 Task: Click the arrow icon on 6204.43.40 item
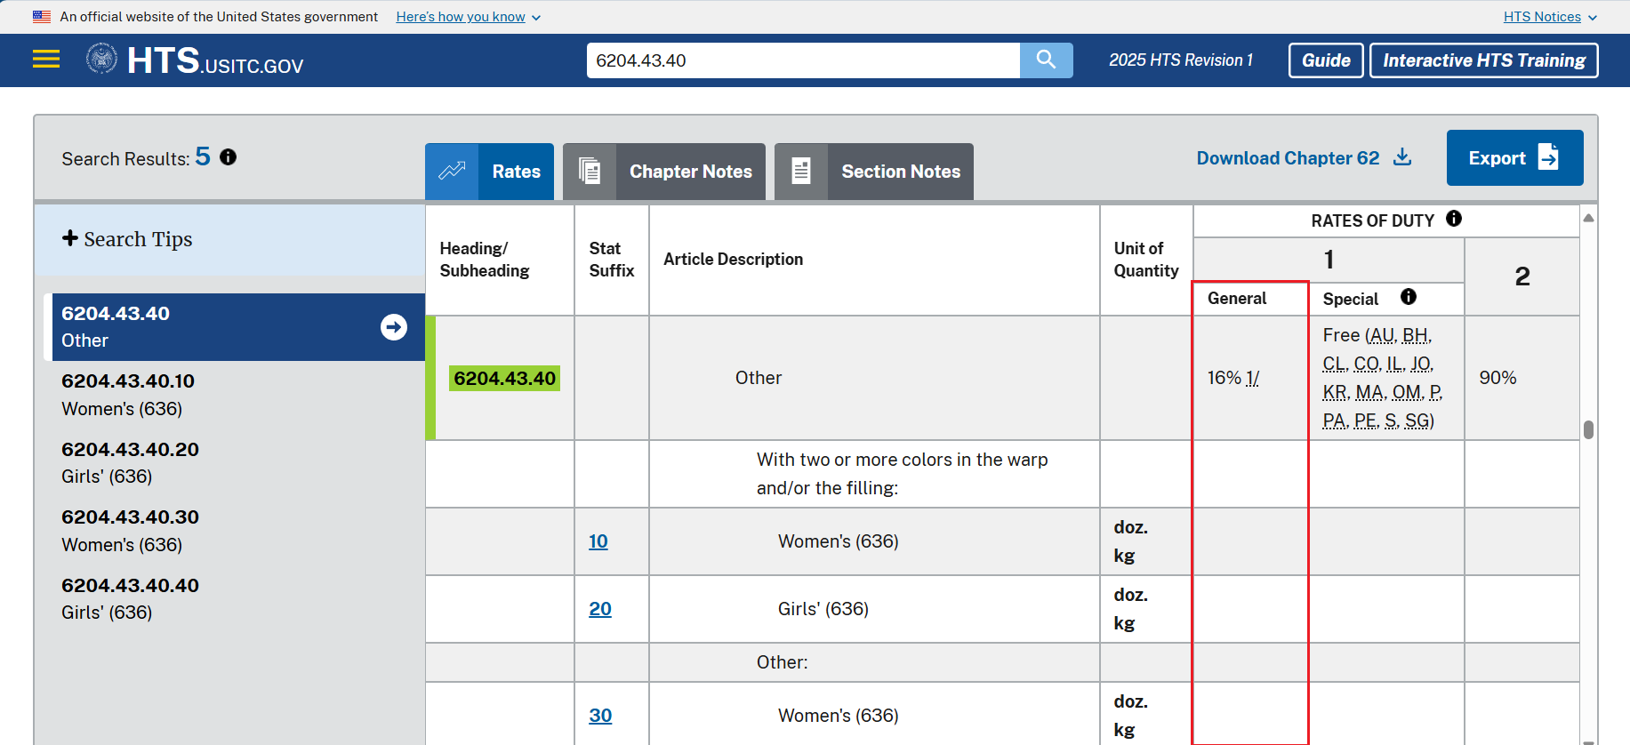[x=394, y=327]
